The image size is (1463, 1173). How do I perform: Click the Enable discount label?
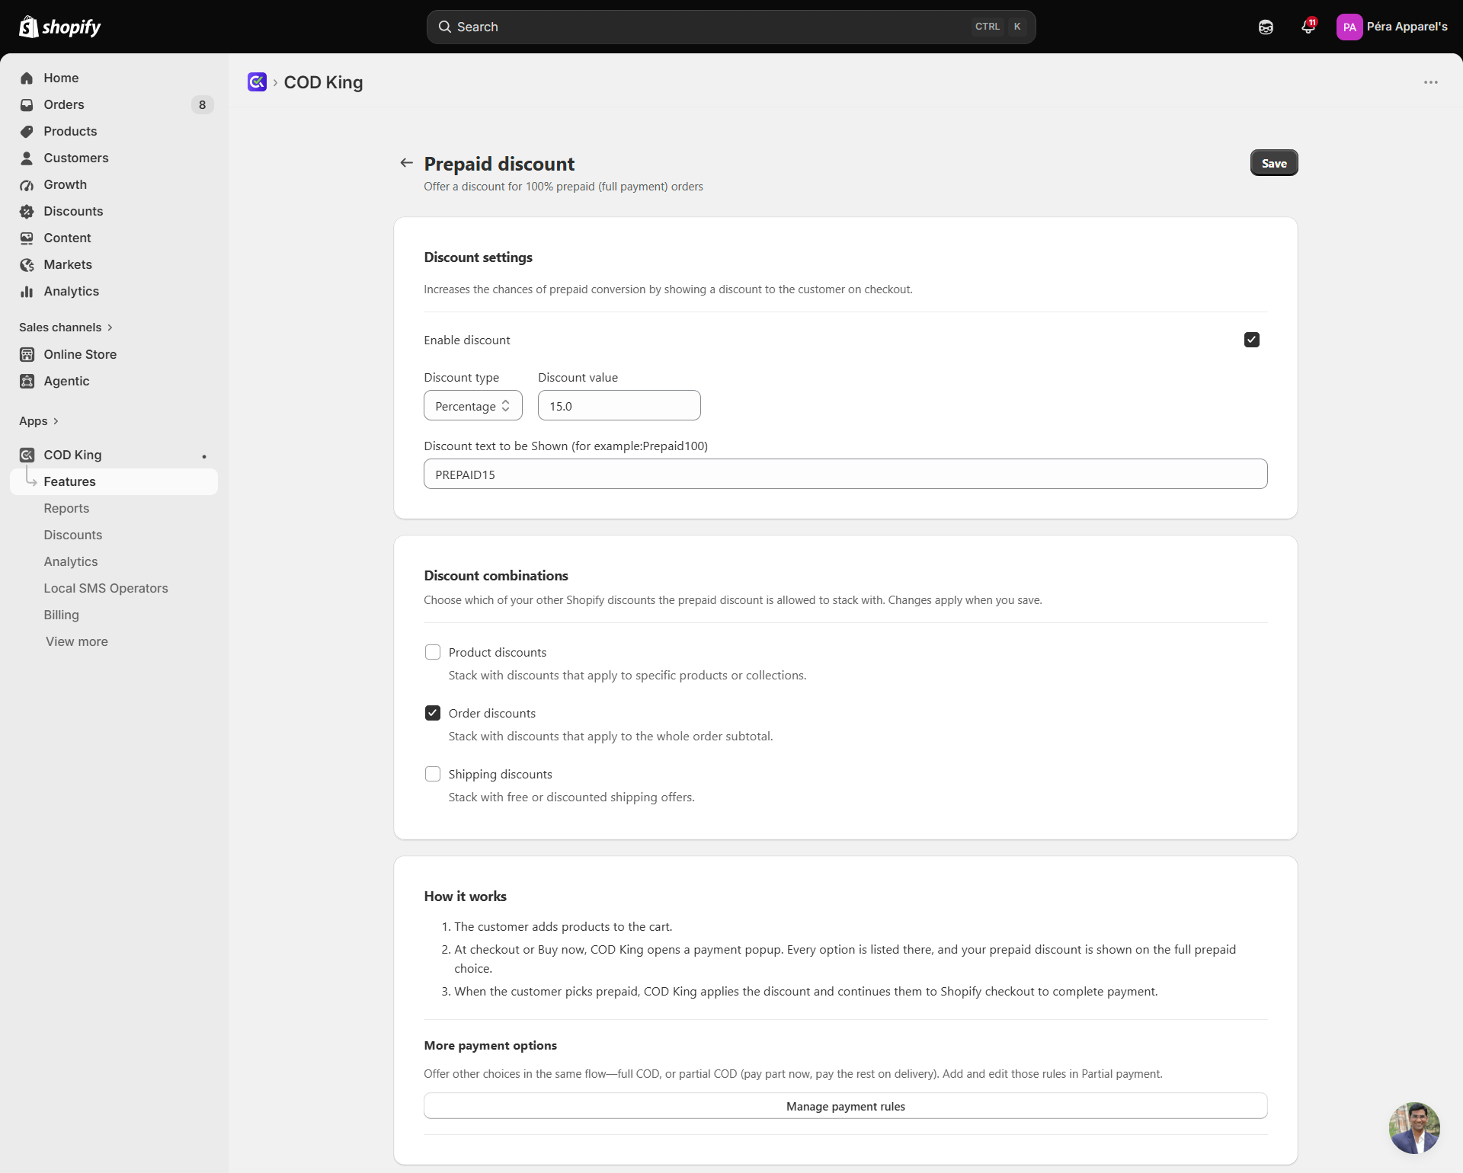point(467,340)
